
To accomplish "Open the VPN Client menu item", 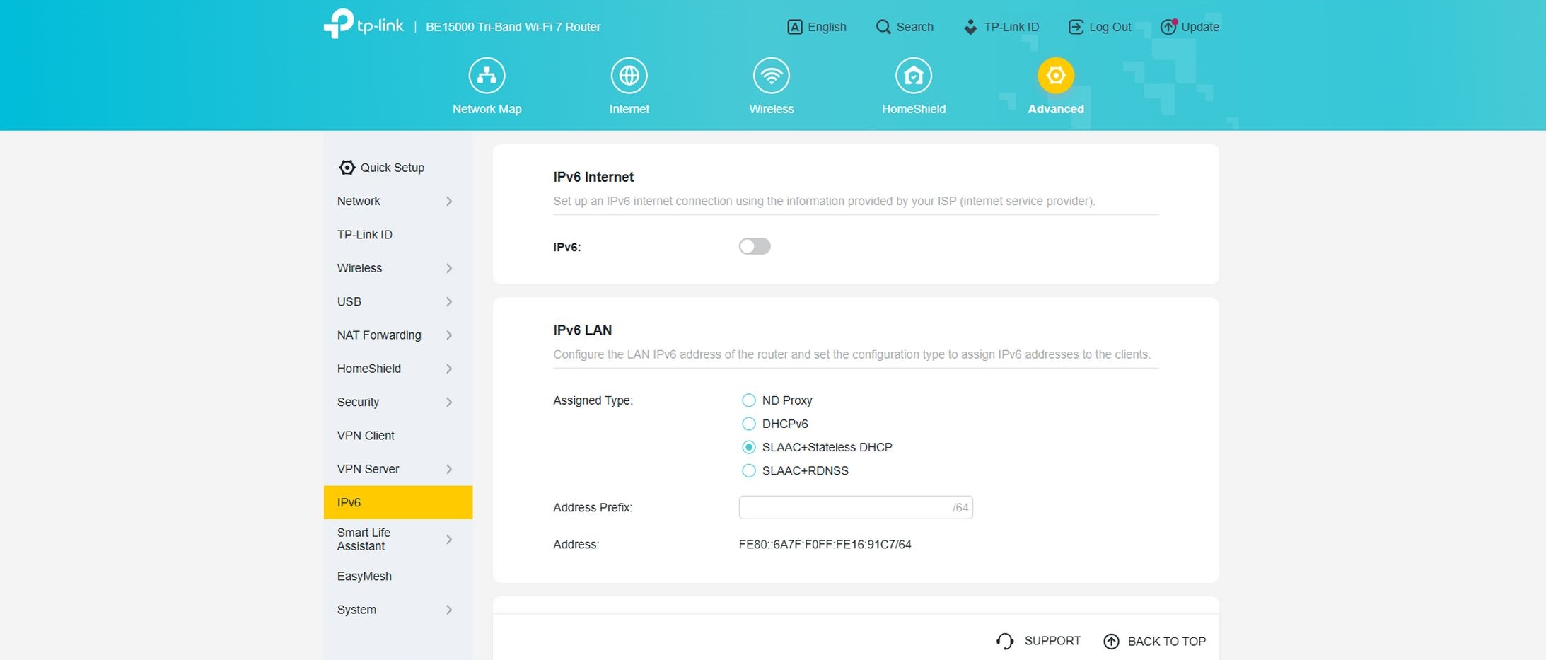I will tap(366, 436).
